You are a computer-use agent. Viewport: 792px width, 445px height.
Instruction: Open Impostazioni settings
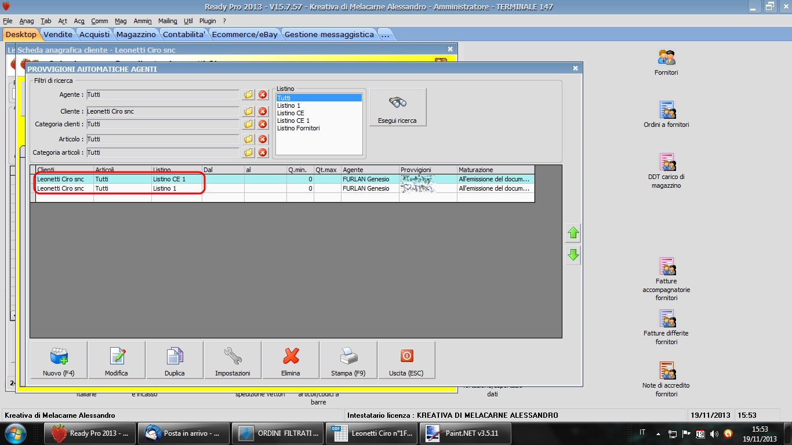(232, 360)
